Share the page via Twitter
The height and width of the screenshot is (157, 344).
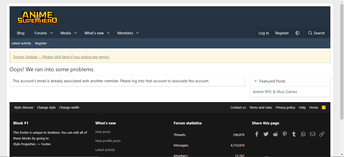click(x=266, y=134)
